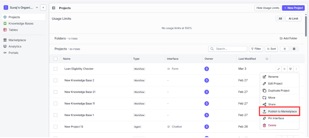The height and width of the screenshot is (138, 309).
Task: Click the Mar 3 last modified date
Action: pos(242,69)
